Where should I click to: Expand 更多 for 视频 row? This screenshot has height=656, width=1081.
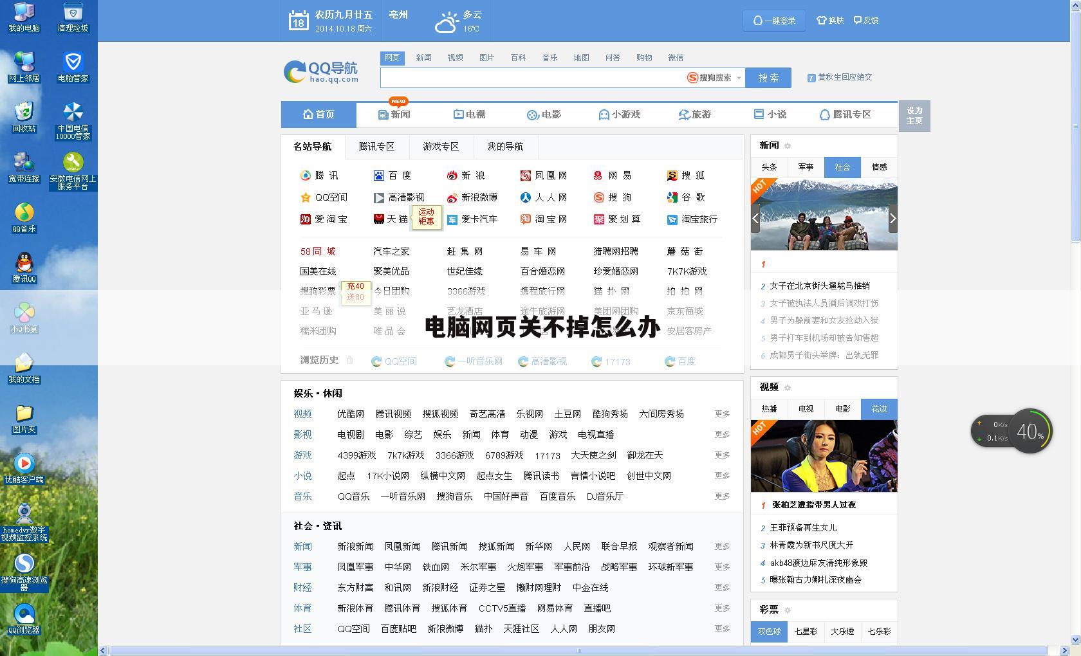pos(722,414)
